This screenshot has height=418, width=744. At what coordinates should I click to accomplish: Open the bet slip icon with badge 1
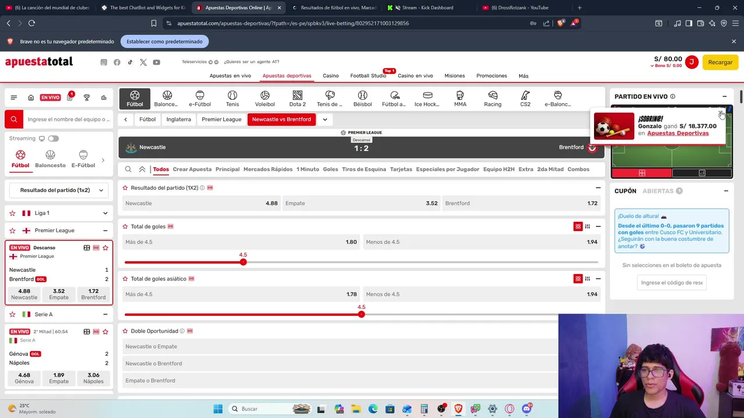[x=70, y=97]
